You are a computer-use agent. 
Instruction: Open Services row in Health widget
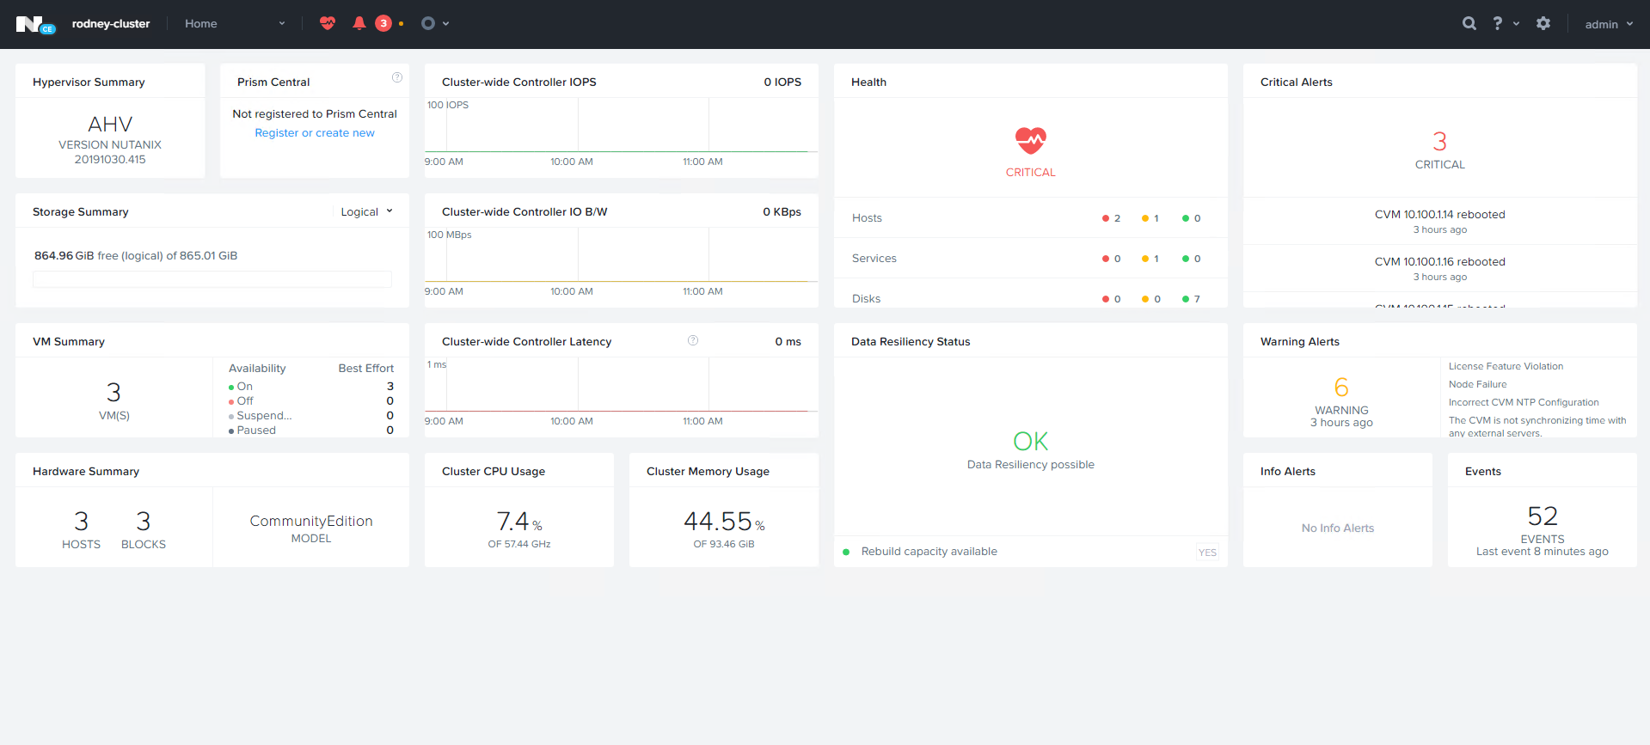[x=1030, y=258]
